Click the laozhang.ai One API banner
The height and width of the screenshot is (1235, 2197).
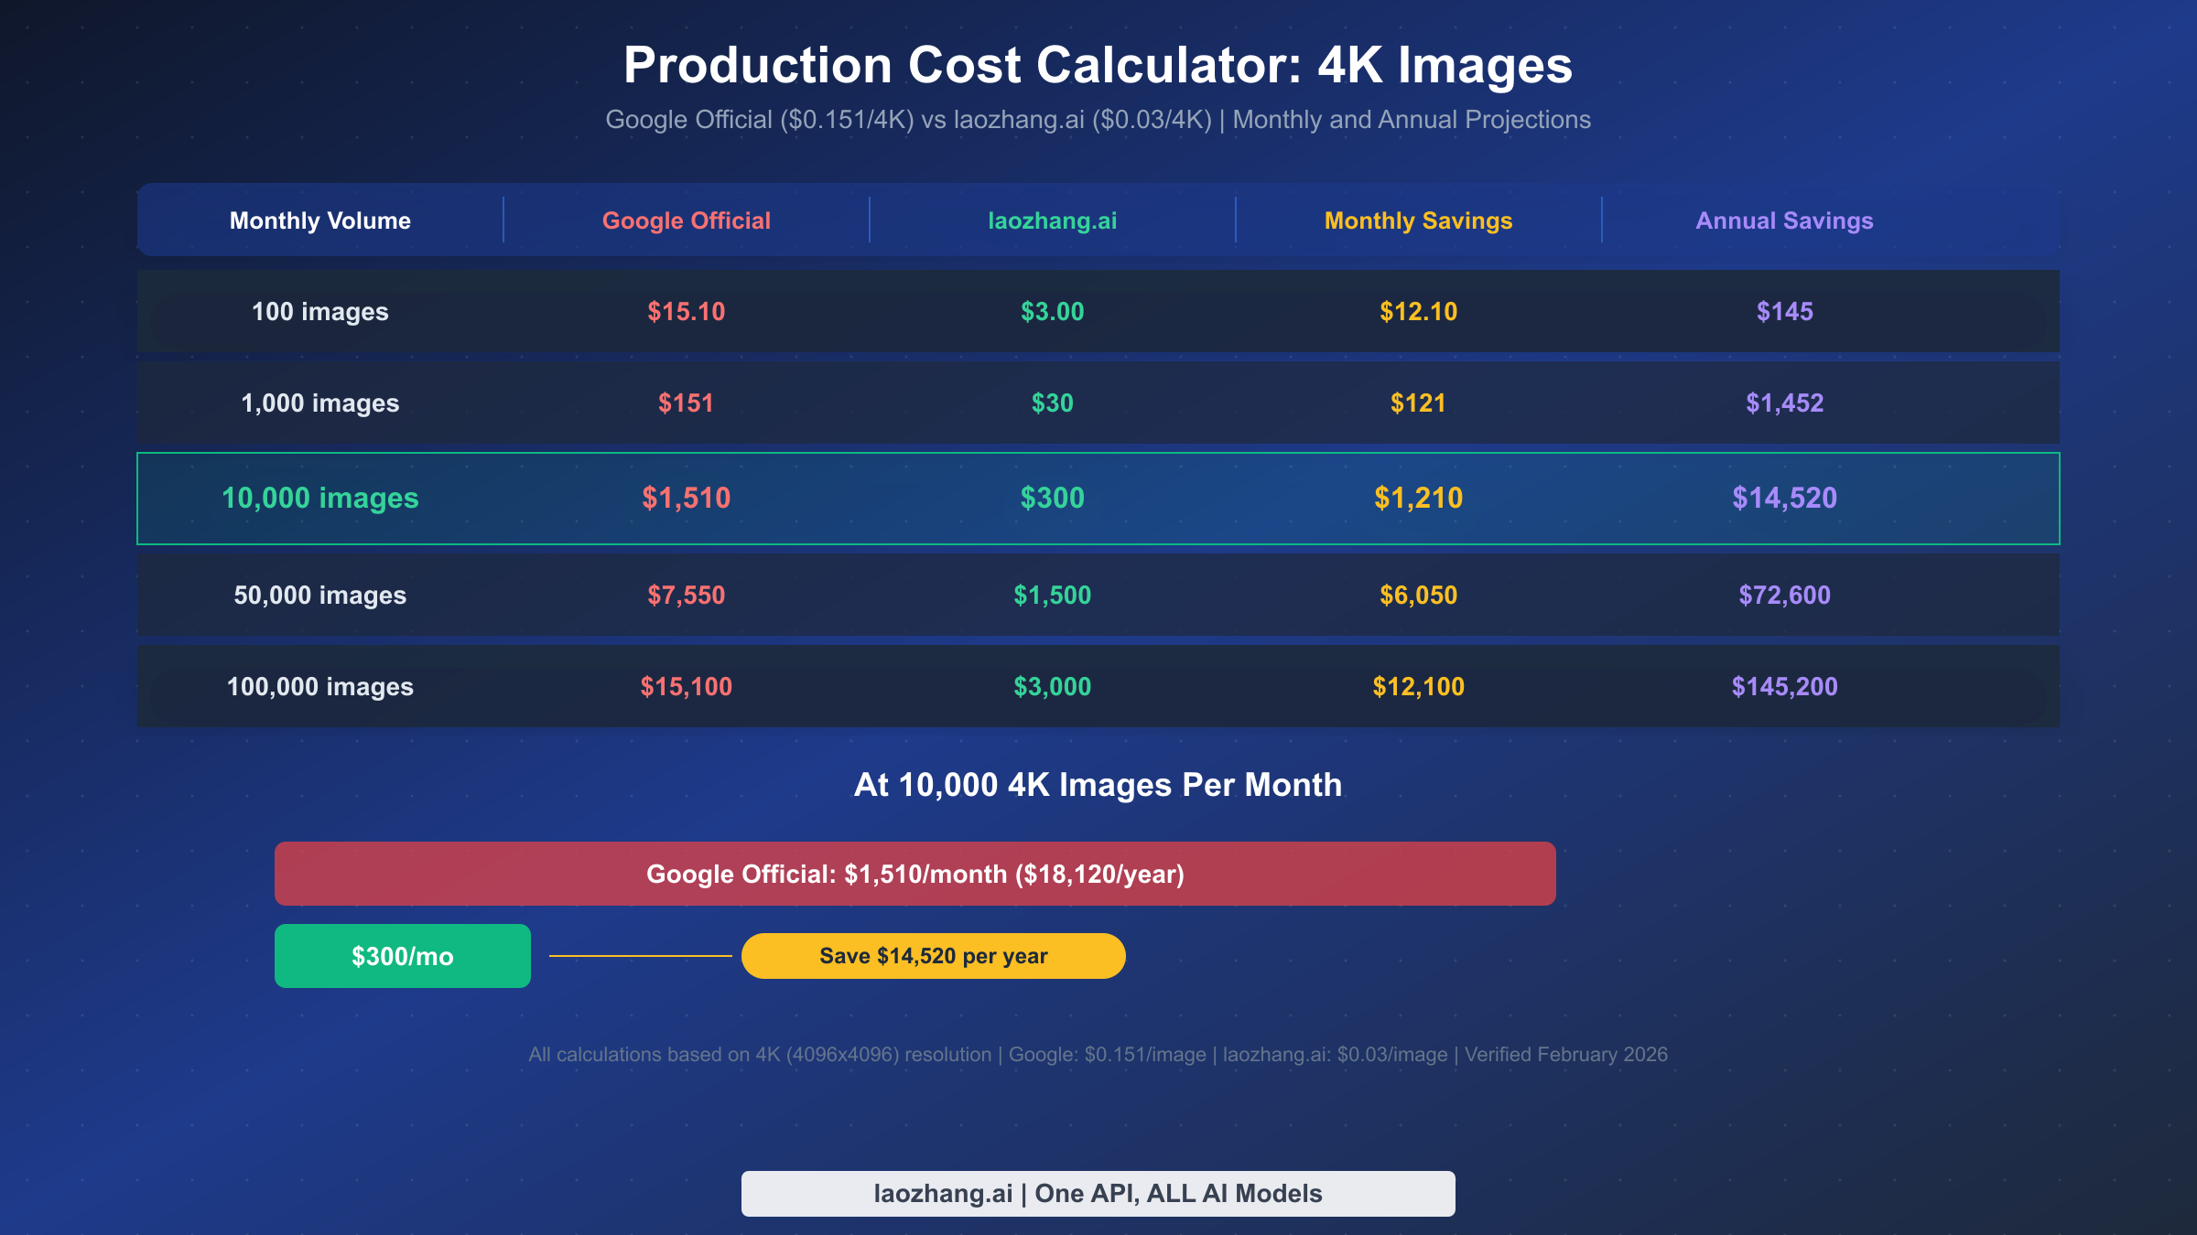point(1098,1192)
